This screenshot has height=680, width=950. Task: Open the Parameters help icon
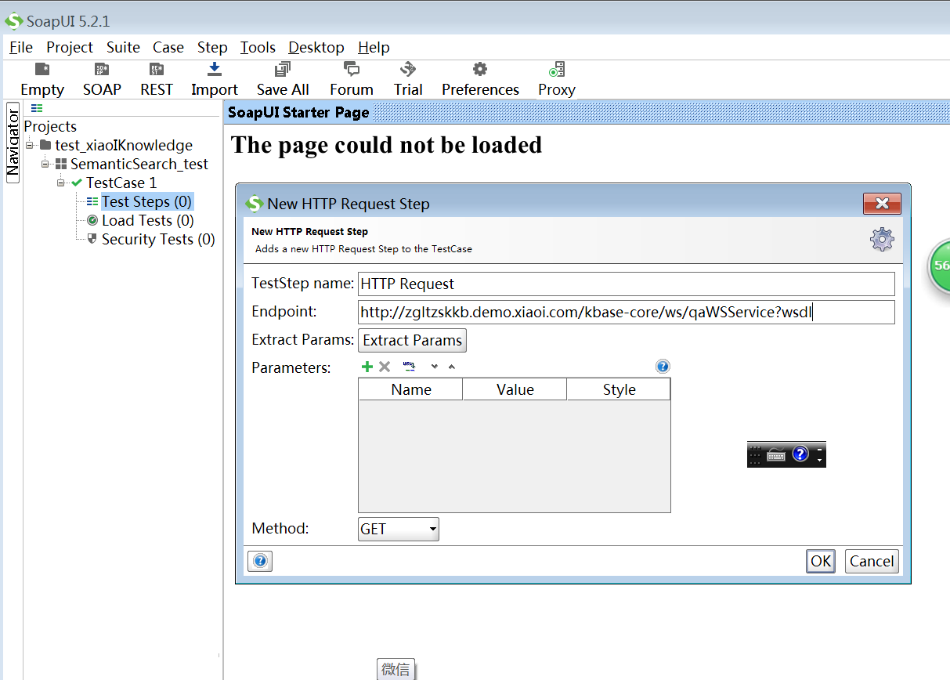tap(663, 367)
